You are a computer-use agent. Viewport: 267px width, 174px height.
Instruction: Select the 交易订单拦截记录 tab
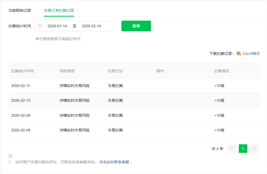(x=59, y=10)
